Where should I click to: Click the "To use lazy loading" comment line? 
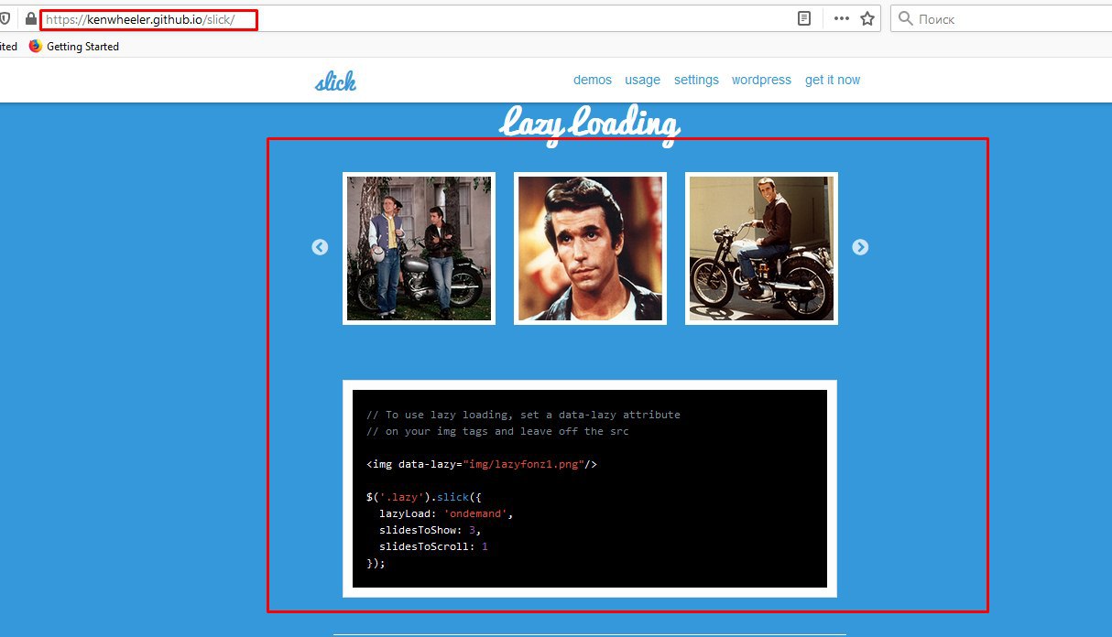click(x=523, y=415)
